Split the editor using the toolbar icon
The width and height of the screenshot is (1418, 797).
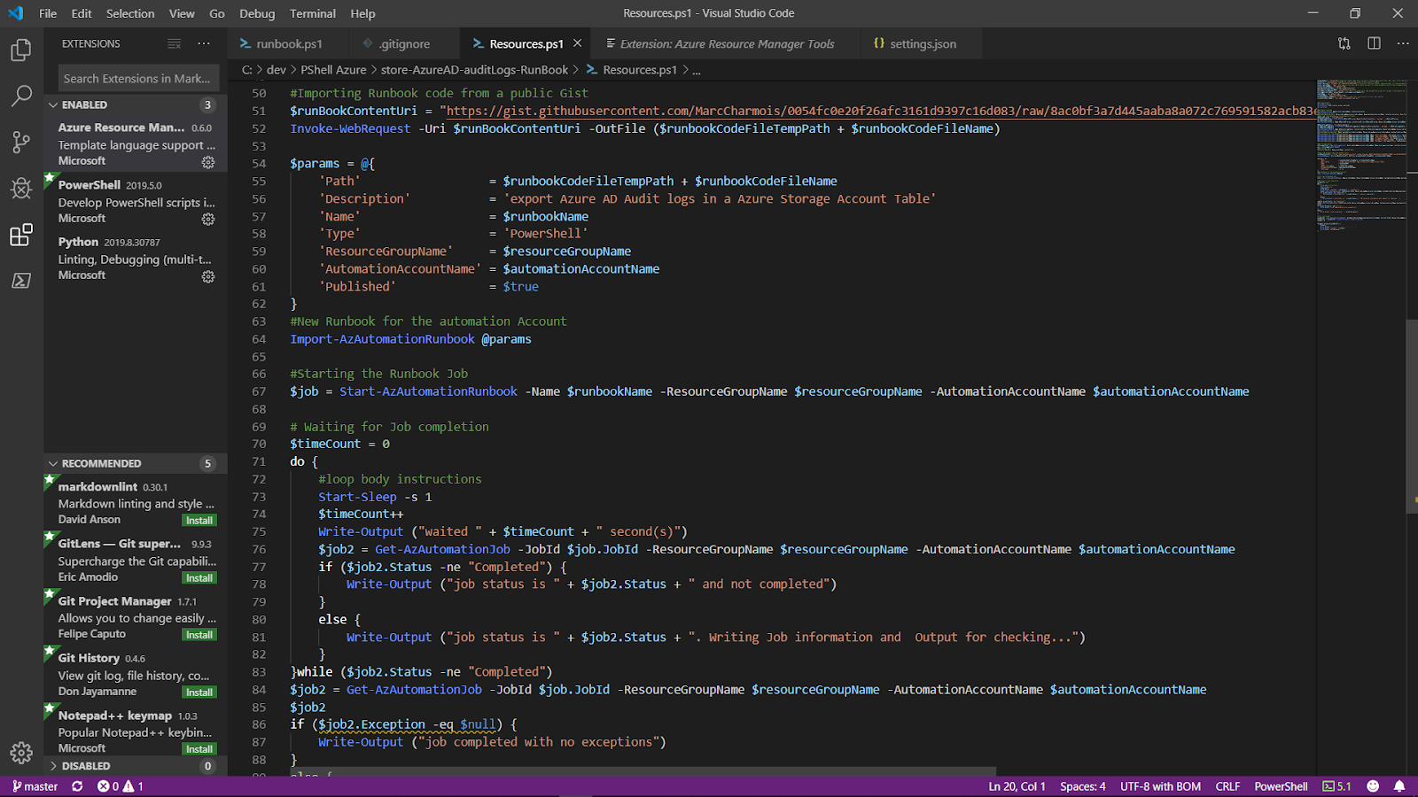pyautogui.click(x=1375, y=43)
